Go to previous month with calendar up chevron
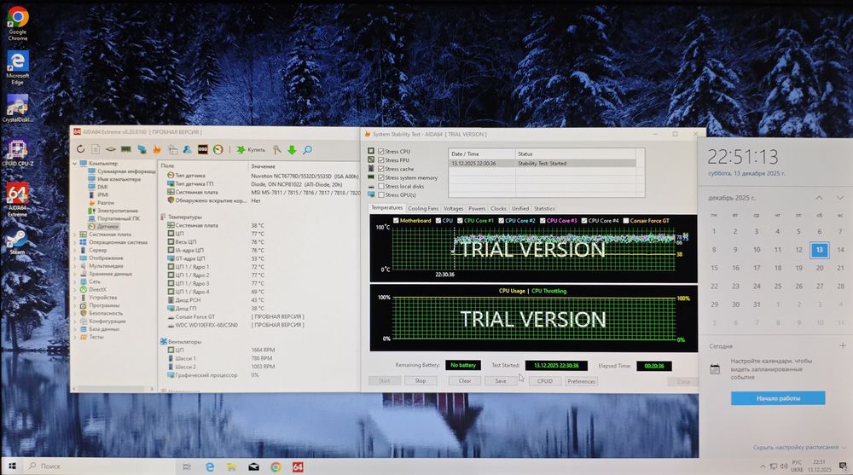Image resolution: width=853 pixels, height=475 pixels. (819, 198)
